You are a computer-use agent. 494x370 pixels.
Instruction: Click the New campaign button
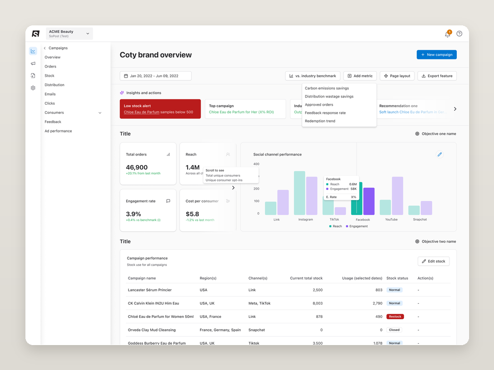[436, 55]
